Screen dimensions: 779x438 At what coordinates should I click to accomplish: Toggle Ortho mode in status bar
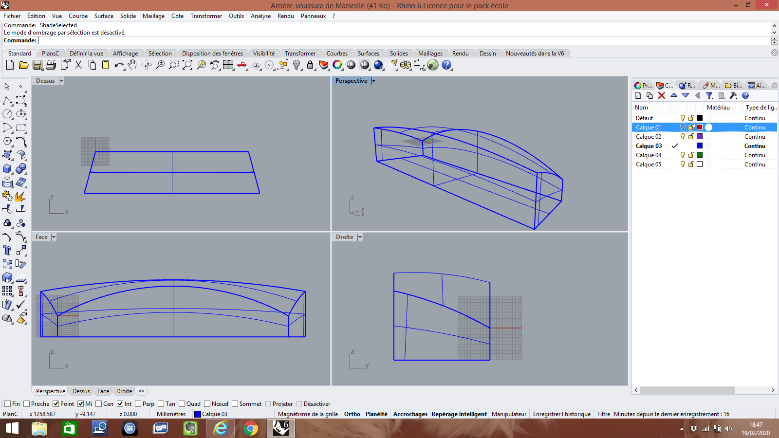[352, 414]
